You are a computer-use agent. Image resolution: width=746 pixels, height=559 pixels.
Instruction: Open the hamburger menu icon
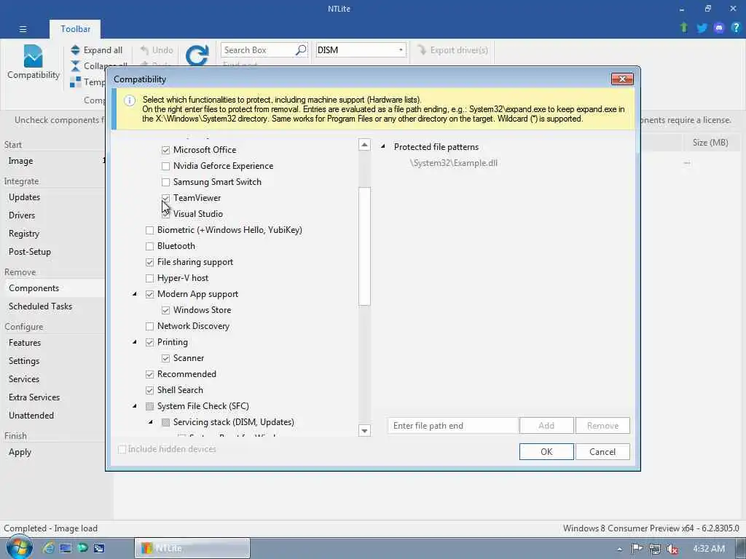[x=23, y=29]
